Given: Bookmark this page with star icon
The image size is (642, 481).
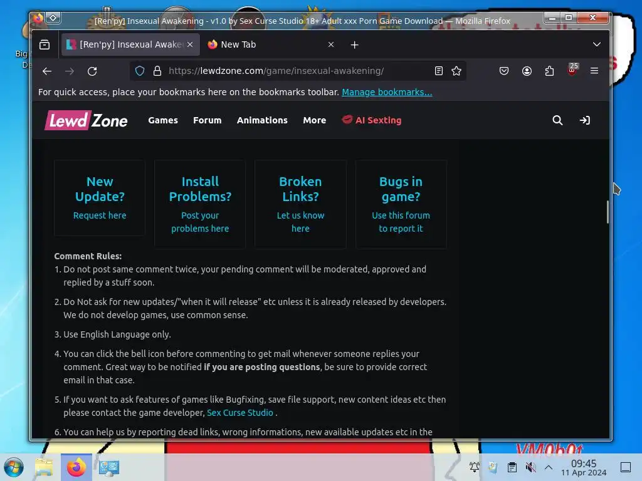Looking at the screenshot, I should (456, 71).
